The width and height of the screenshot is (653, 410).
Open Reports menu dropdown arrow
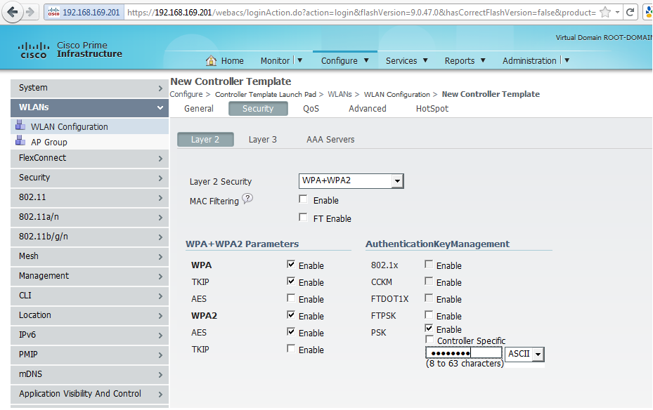coord(483,60)
